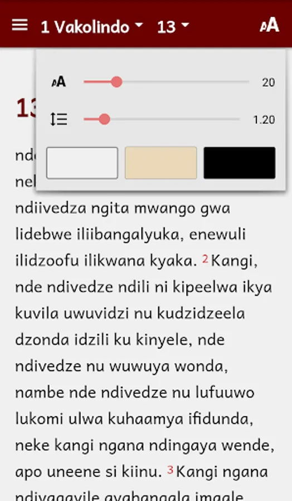Tap the text appearance icon in header
292x501 pixels.
click(269, 25)
